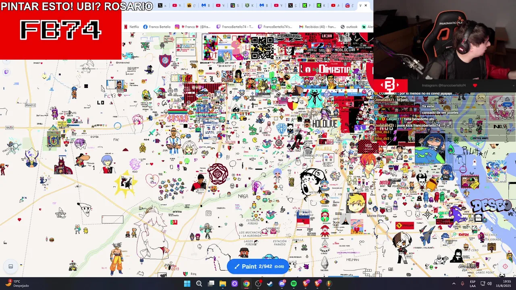Open FL Studio from the taskbar
The width and height of the screenshot is (516, 290).
point(329,284)
